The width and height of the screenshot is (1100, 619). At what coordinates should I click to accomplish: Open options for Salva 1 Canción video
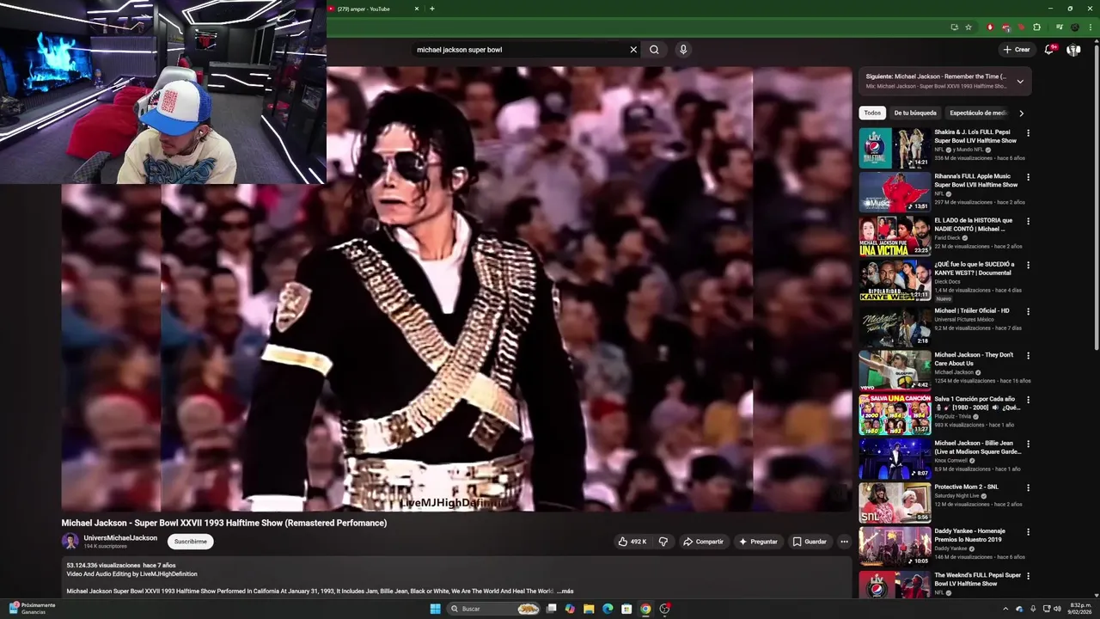[1028, 400]
